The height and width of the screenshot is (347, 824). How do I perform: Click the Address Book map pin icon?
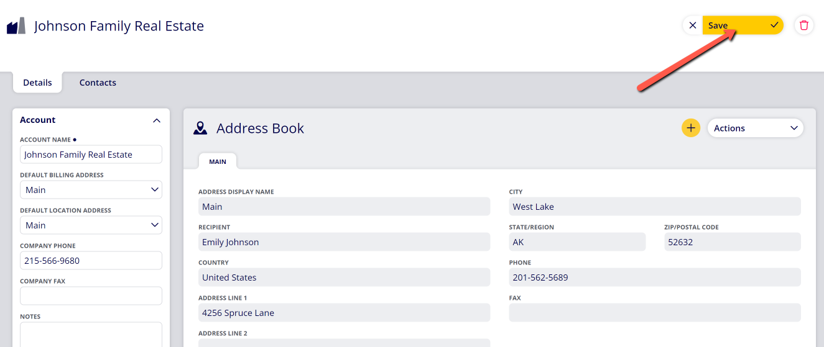[x=200, y=128]
